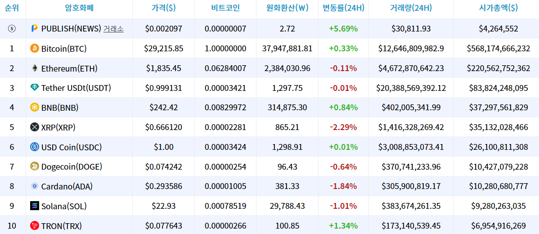Click Tether volume $20,388,569,392.12

(411, 88)
